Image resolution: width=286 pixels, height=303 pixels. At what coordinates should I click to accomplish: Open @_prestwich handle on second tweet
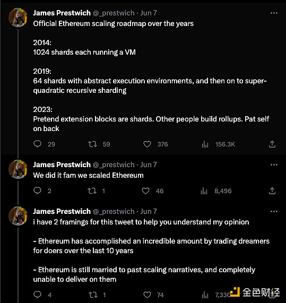tap(114, 165)
